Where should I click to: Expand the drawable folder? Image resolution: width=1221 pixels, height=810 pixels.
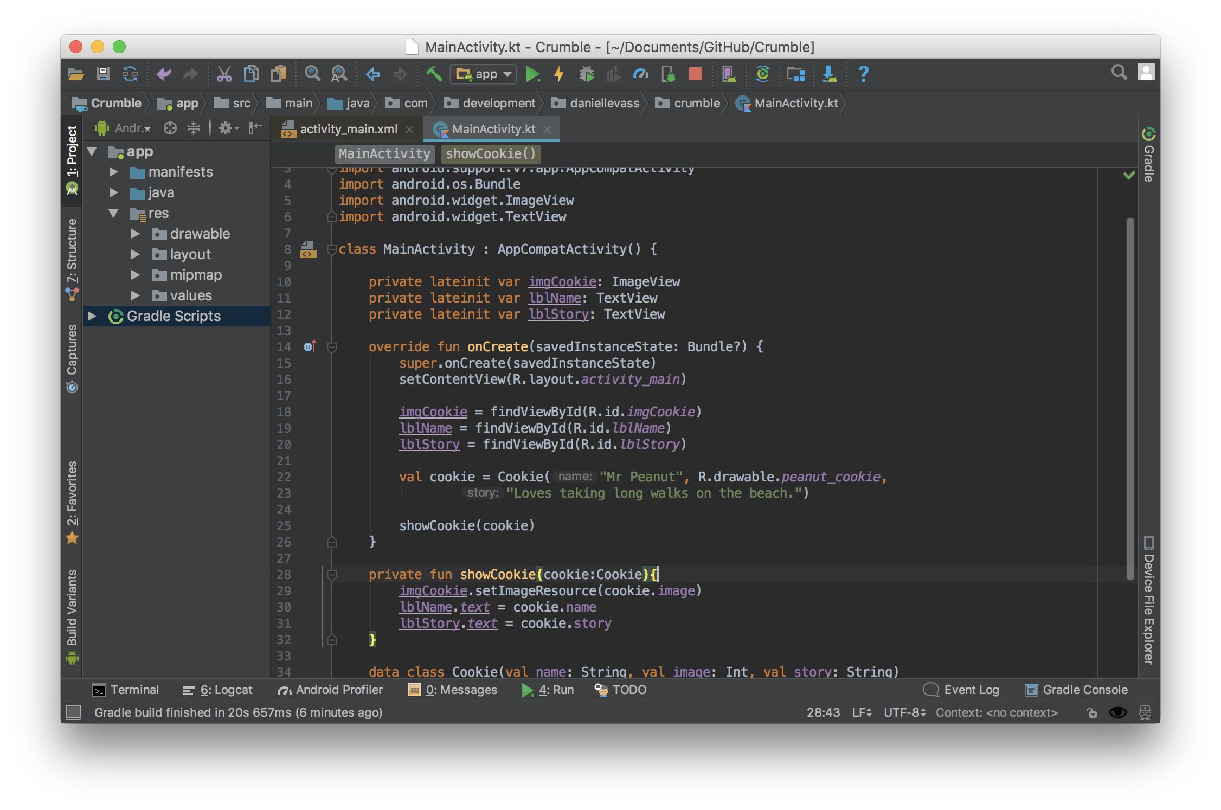136,234
